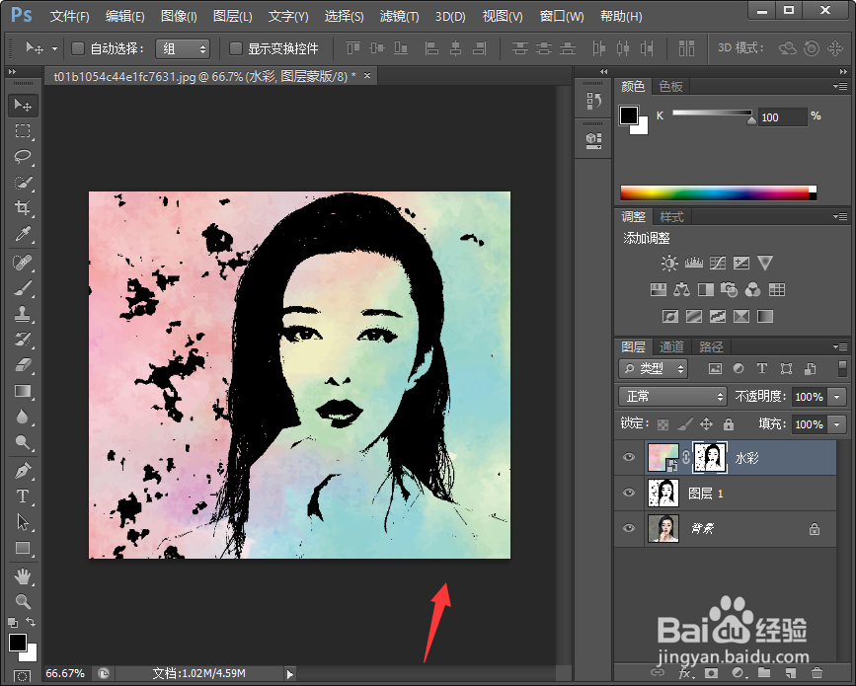Open the 类型 layer filter dropdown
This screenshot has height=686, width=856.
click(x=652, y=368)
